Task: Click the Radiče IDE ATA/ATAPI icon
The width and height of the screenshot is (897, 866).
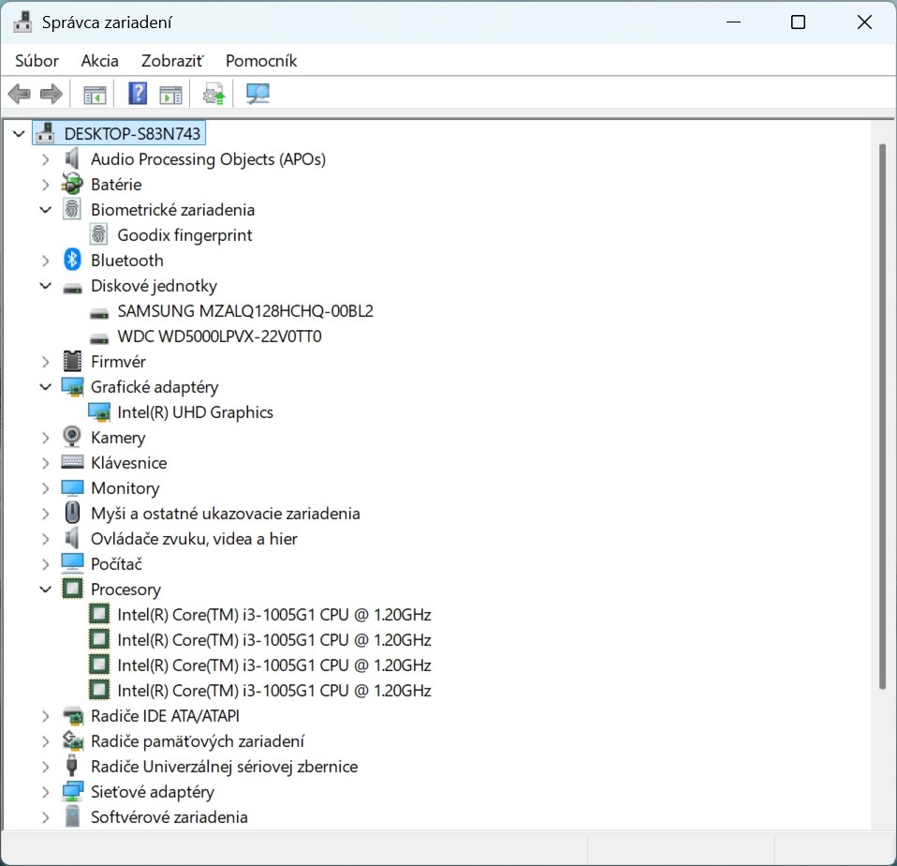Action: pos(72,715)
